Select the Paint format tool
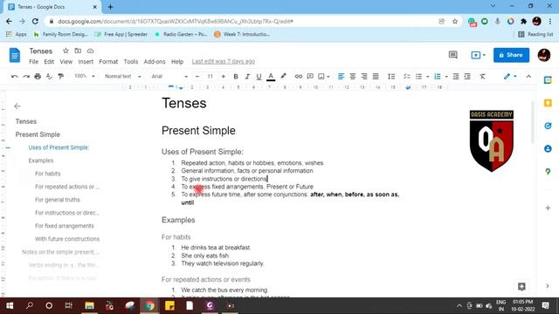The height and width of the screenshot is (314, 559). click(x=61, y=76)
